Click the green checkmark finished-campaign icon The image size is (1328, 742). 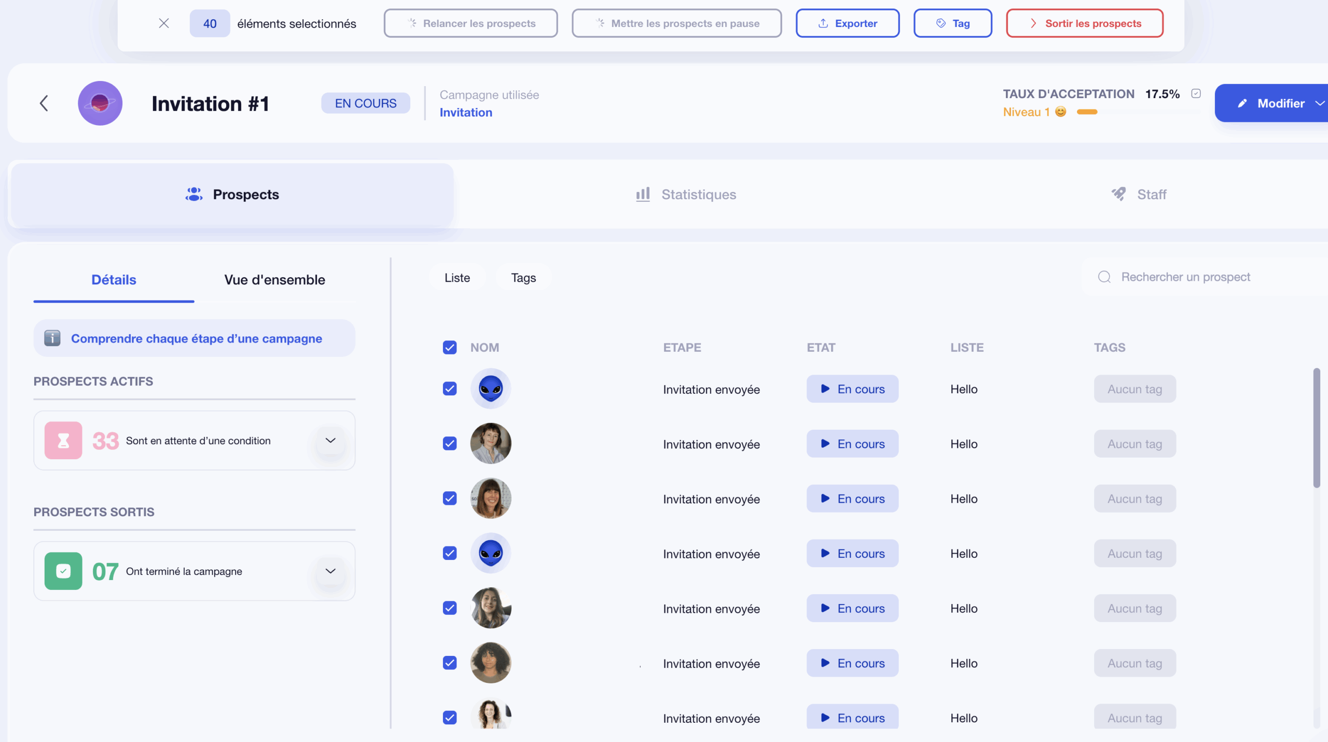[x=63, y=571]
